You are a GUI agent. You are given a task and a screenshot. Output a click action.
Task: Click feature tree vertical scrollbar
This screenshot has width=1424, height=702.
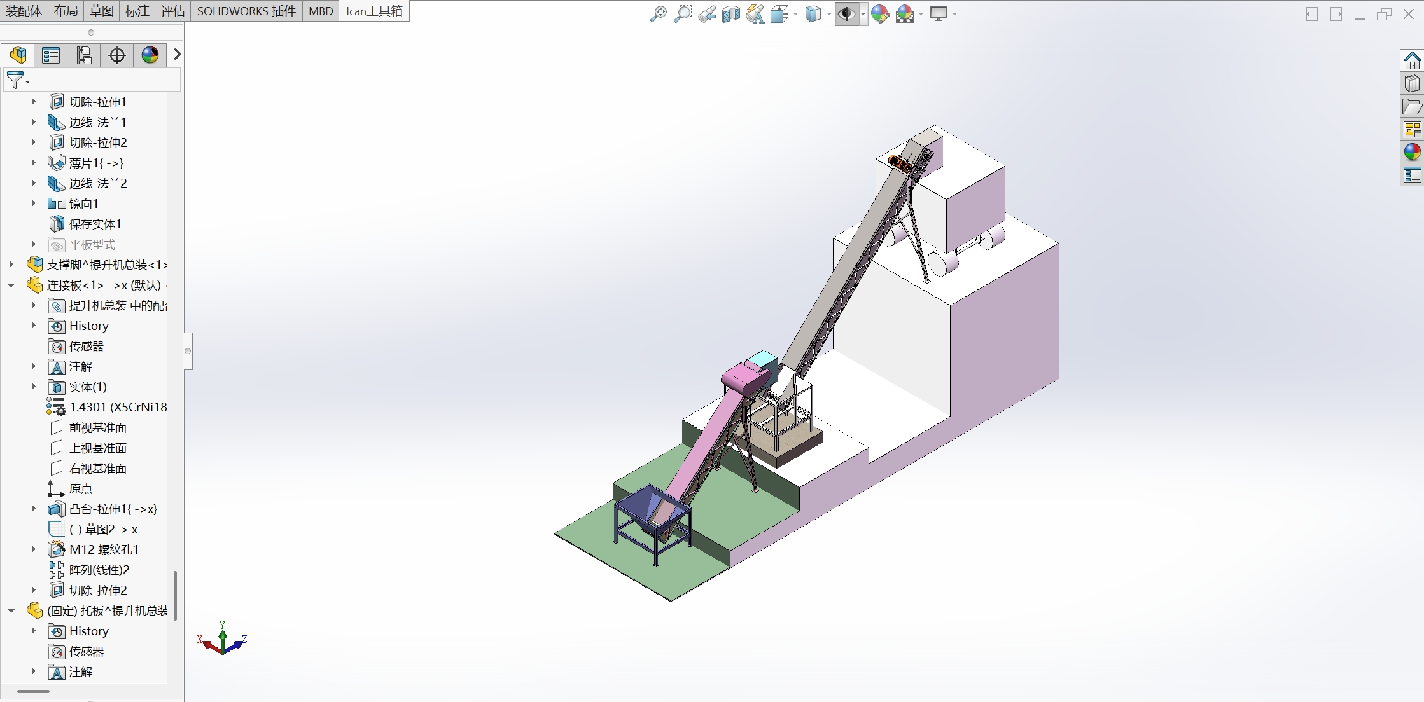pos(175,595)
